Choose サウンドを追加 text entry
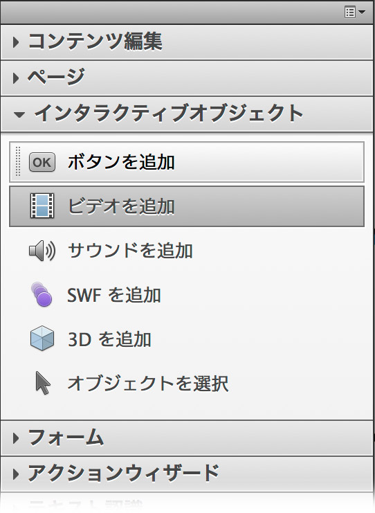 (x=130, y=251)
